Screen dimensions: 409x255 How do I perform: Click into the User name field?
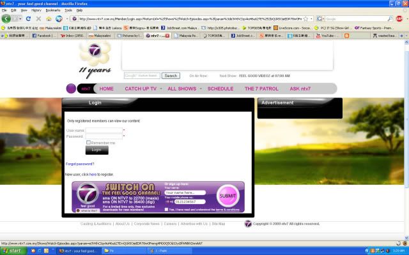104,130
